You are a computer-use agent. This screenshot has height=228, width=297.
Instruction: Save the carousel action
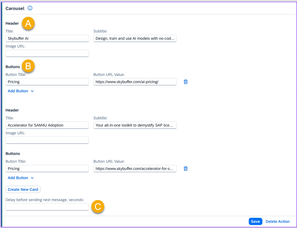pos(255,221)
